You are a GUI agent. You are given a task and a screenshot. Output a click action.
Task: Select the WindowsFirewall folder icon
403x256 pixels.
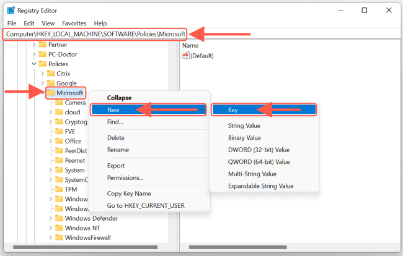60,237
